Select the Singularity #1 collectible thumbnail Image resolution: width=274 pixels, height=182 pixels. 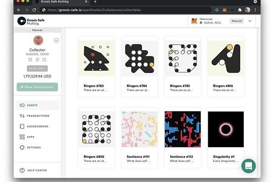(226, 129)
